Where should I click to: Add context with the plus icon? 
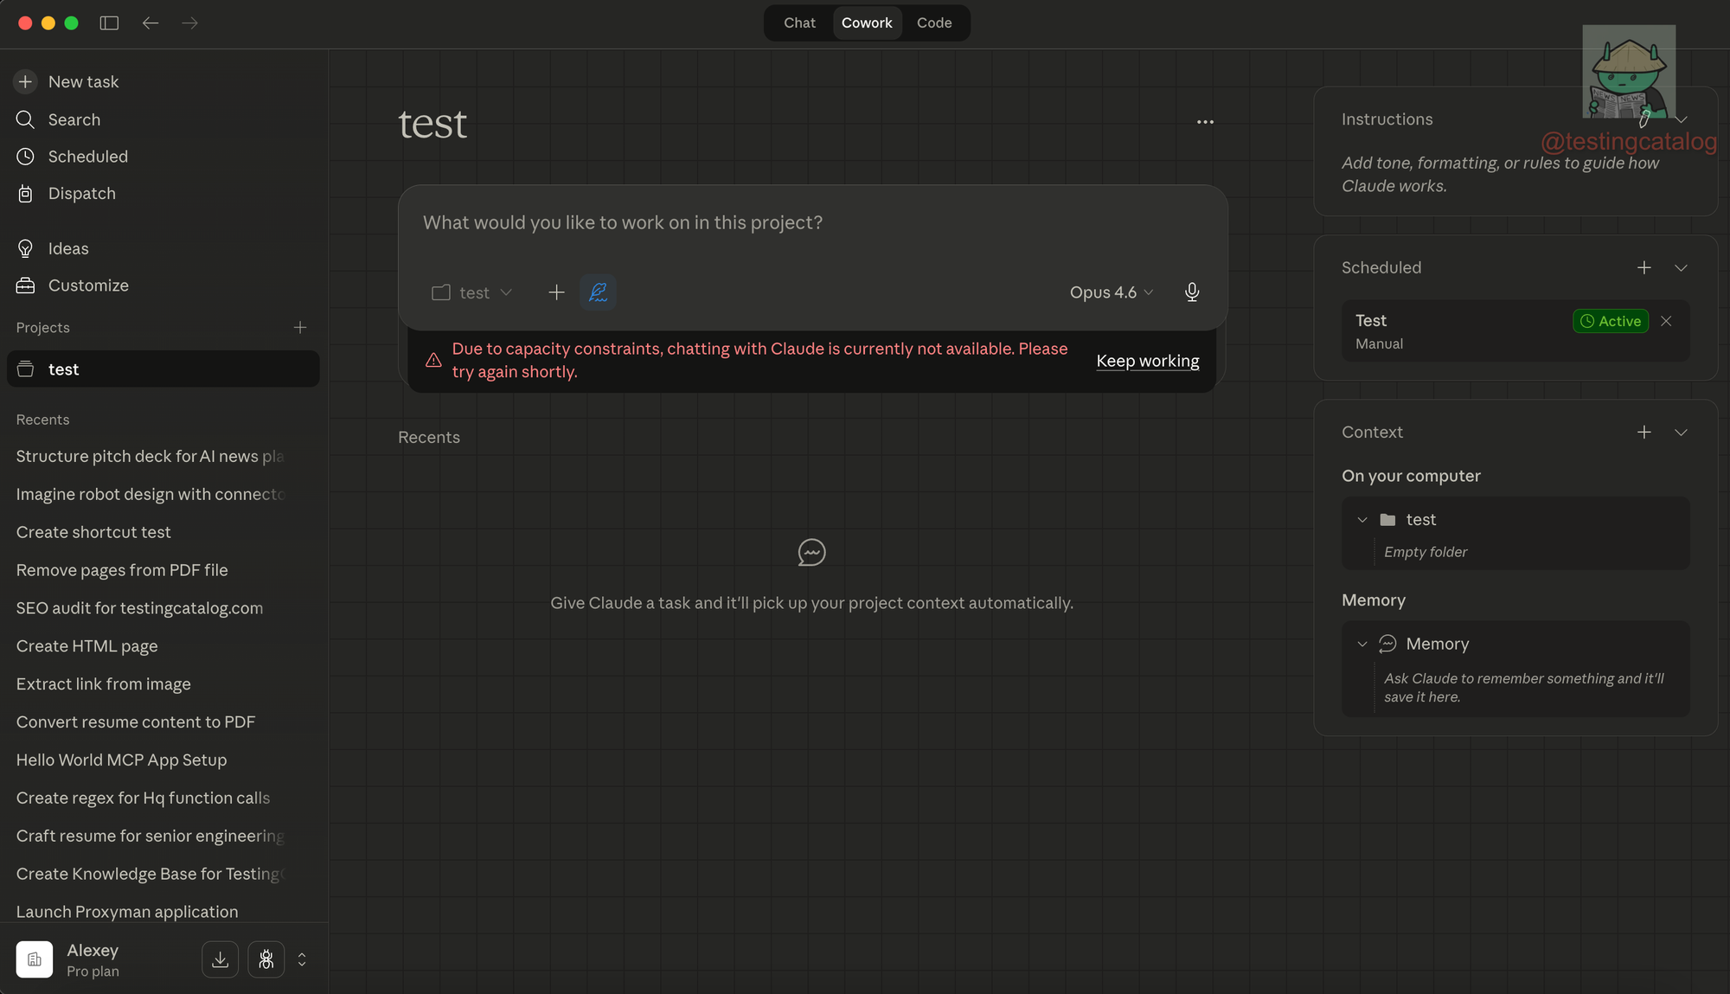click(1643, 432)
